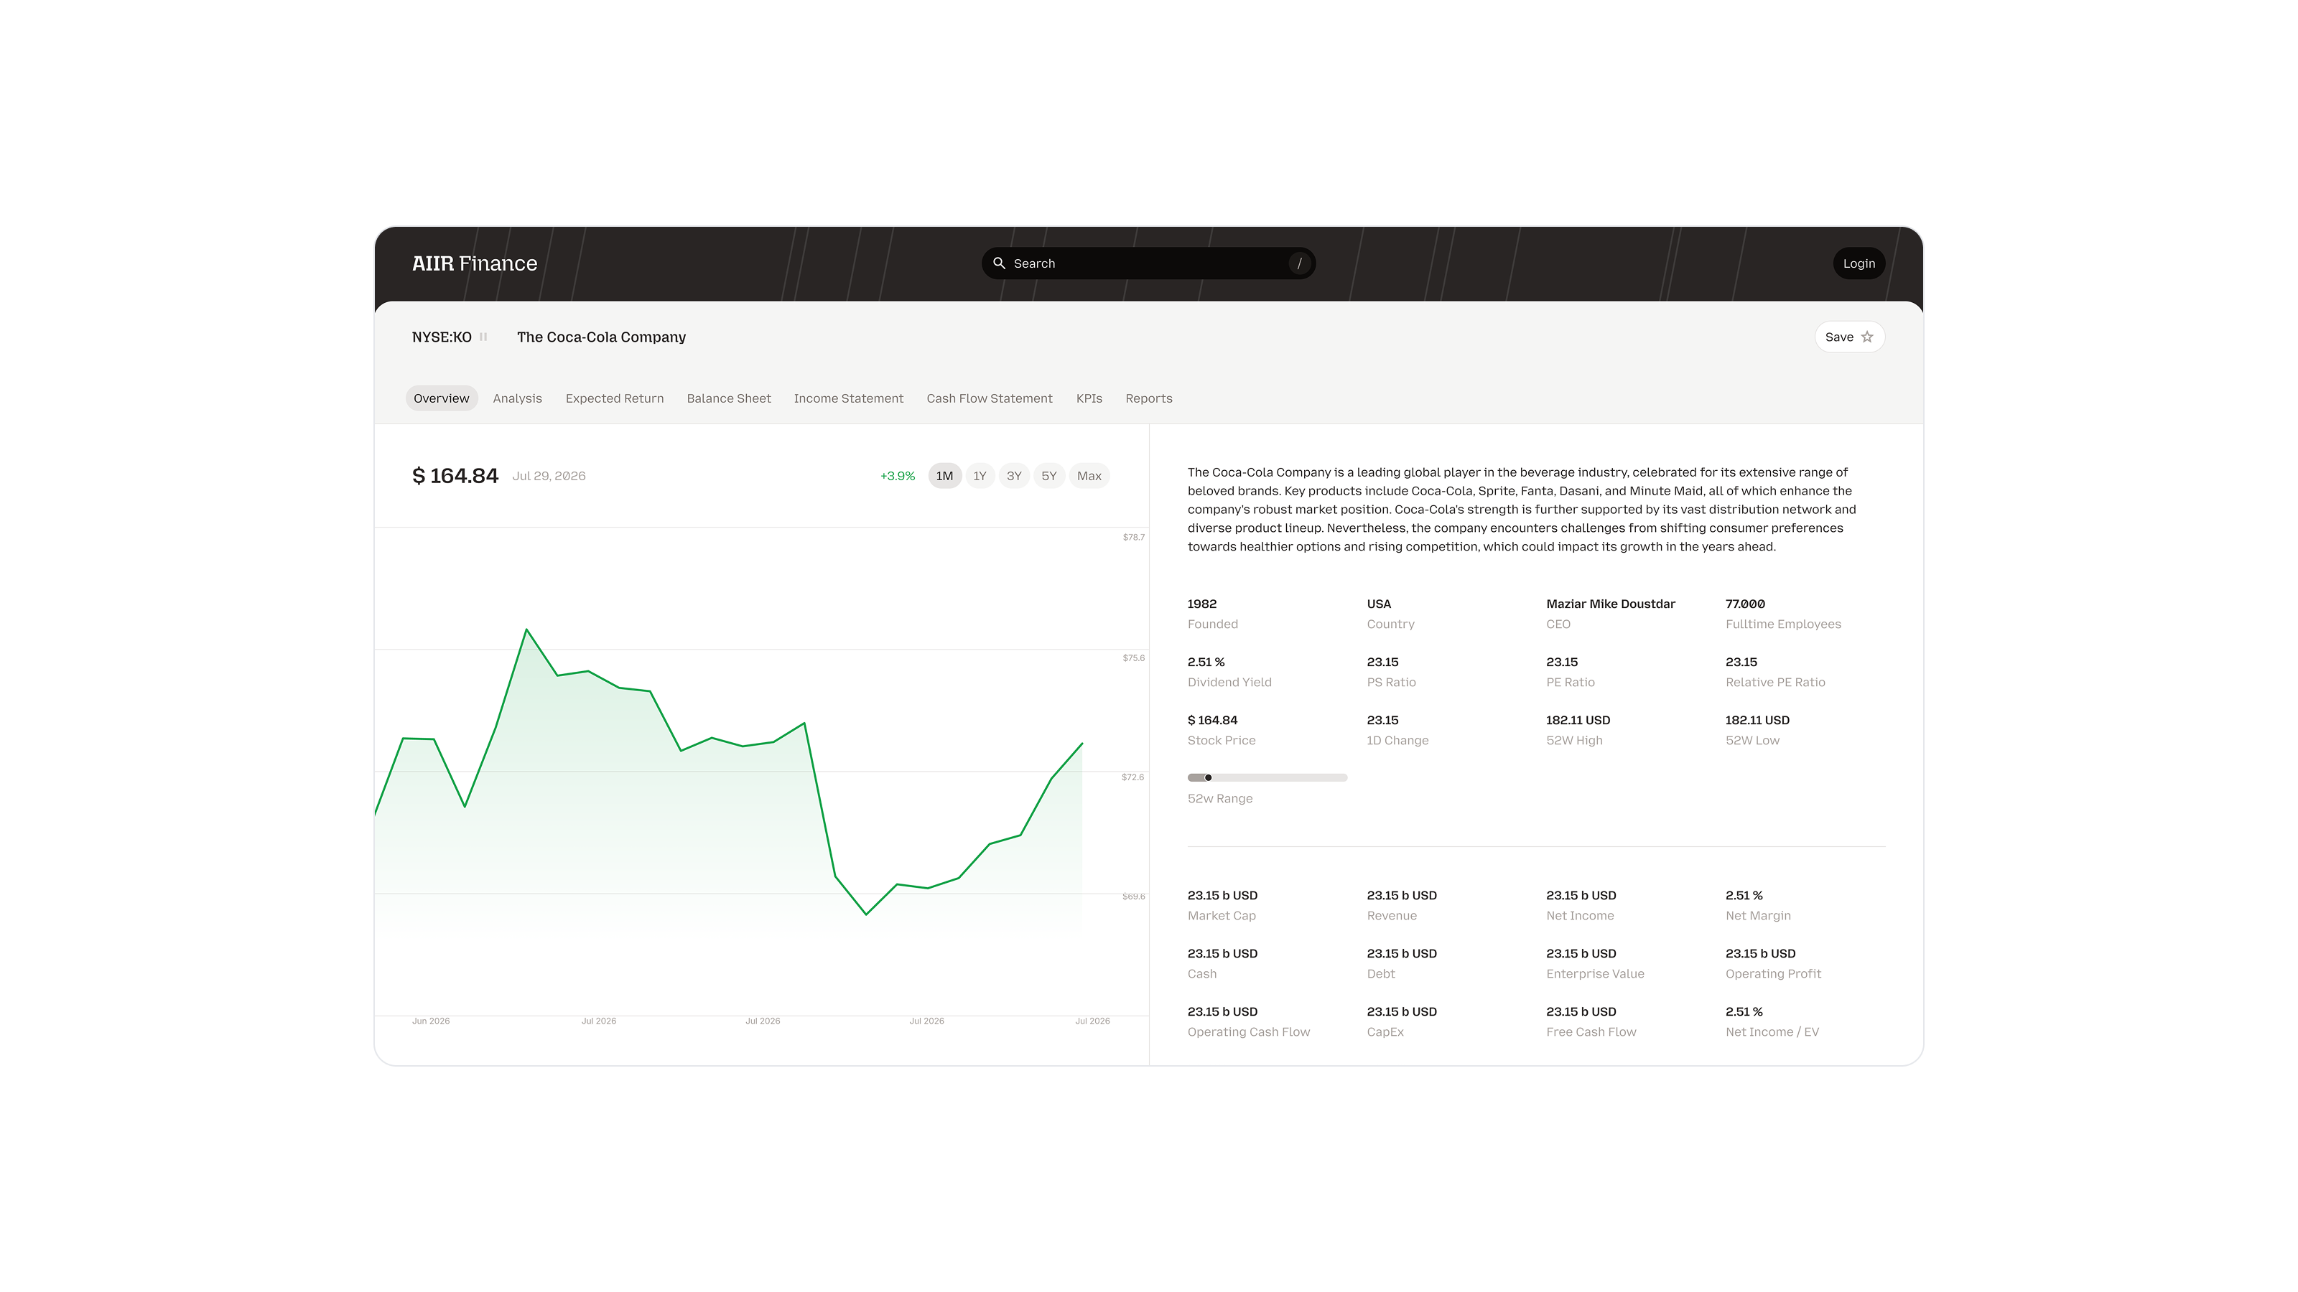Click the 1D Change label

(x=1397, y=740)
